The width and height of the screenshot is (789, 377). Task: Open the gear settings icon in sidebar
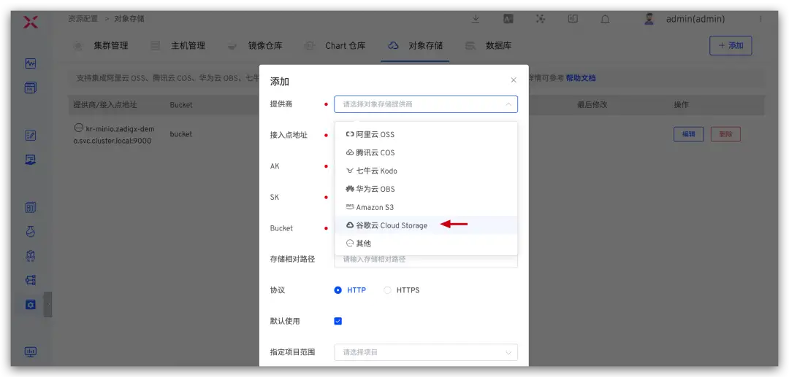pyautogui.click(x=31, y=304)
